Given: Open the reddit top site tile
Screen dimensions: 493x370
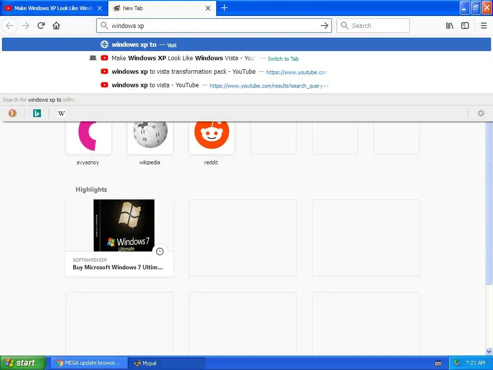Looking at the screenshot, I should [212, 138].
